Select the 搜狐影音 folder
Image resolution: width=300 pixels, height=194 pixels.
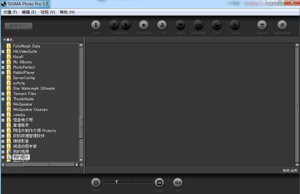(x=21, y=141)
